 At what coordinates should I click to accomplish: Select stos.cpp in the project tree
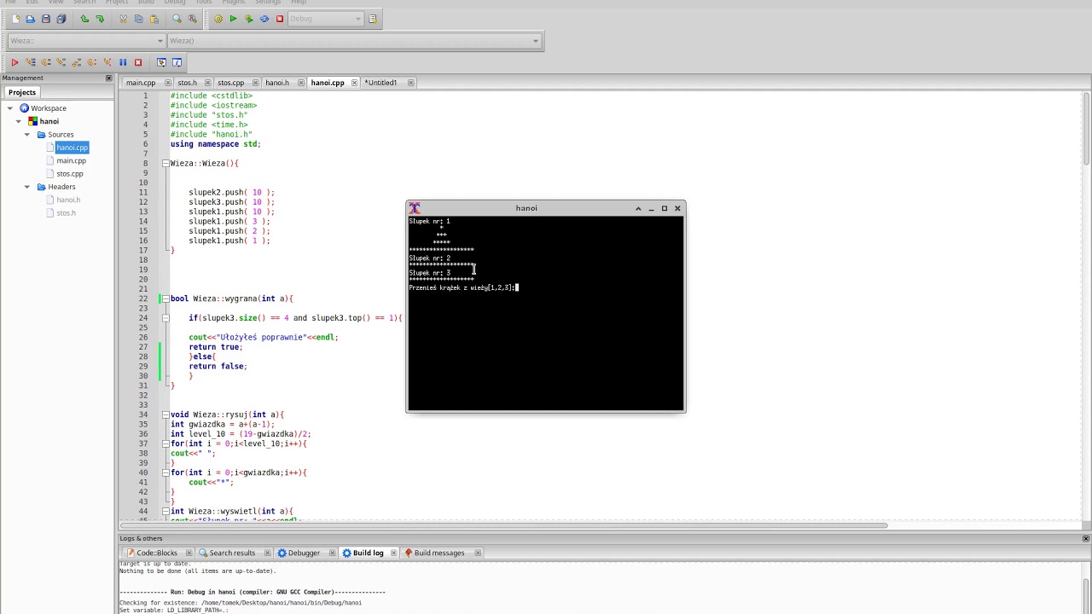coord(70,174)
